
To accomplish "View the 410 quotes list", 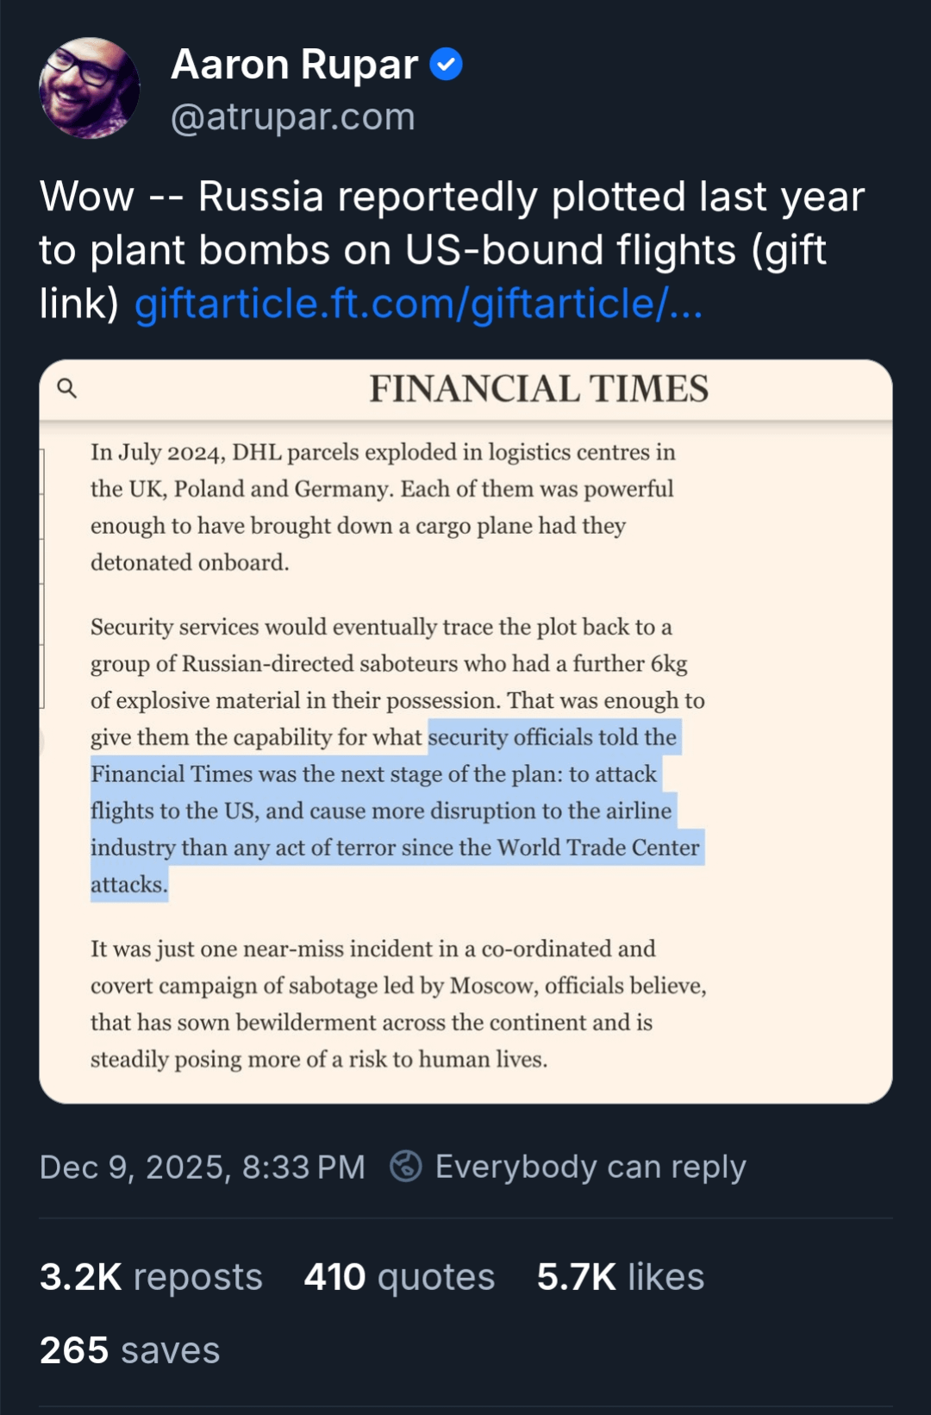I will click(x=399, y=1277).
